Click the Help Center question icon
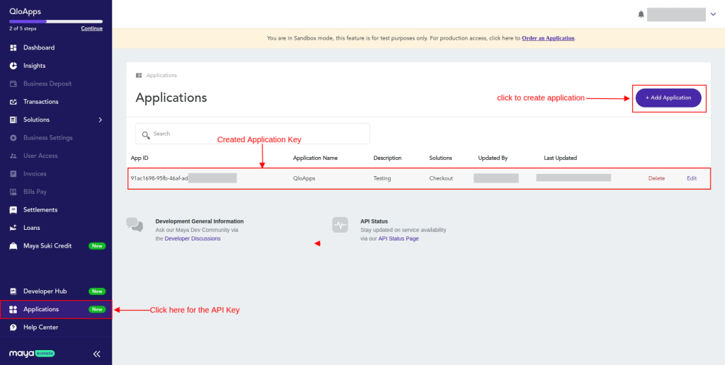725x365 pixels. pos(13,328)
